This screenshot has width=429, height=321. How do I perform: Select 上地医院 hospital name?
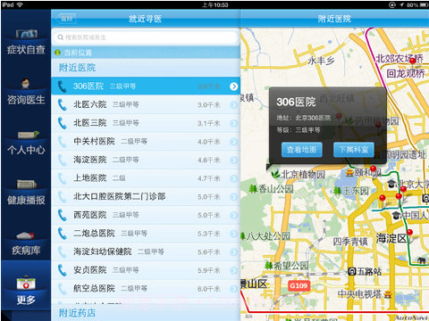pos(90,178)
